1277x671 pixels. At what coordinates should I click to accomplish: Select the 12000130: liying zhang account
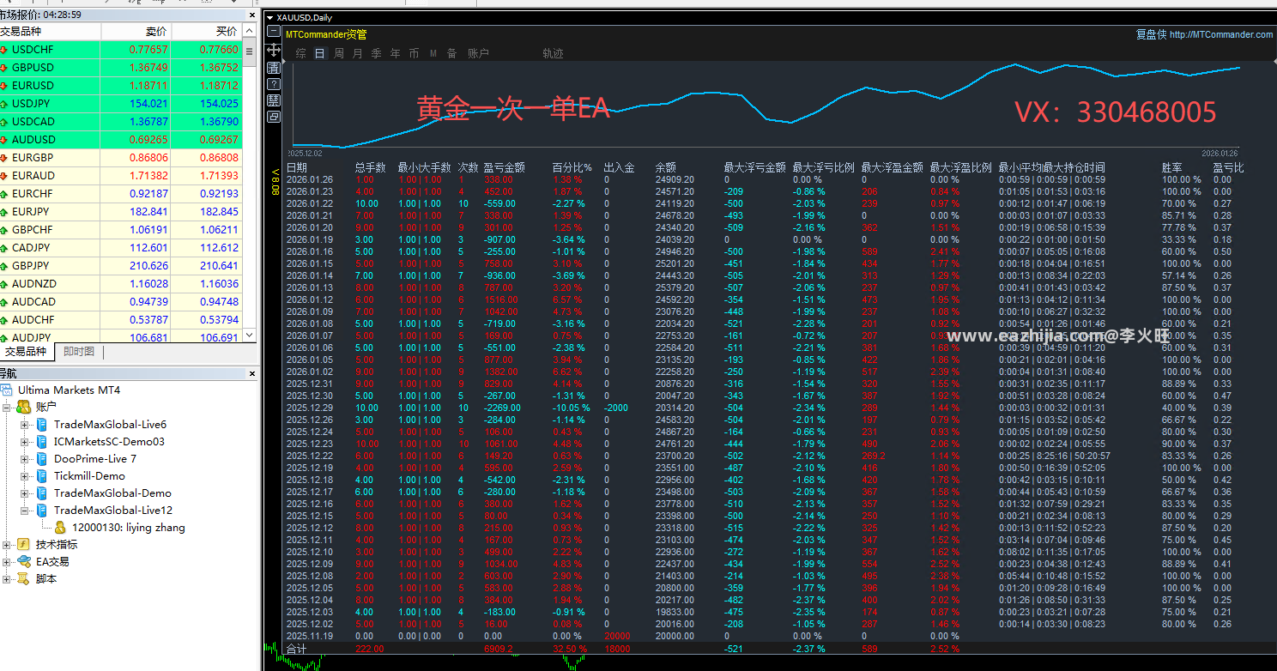(x=129, y=528)
